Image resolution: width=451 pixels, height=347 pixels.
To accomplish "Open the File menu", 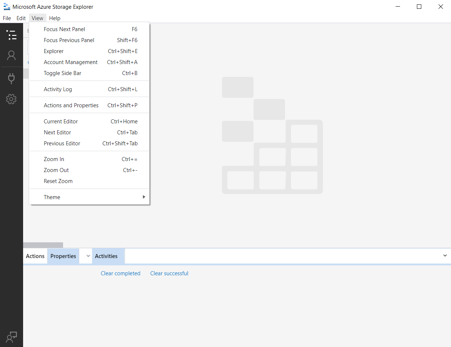I will [7, 18].
